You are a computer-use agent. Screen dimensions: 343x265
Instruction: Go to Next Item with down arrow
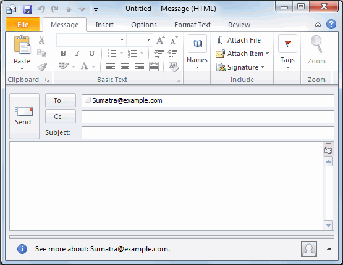pos(82,9)
